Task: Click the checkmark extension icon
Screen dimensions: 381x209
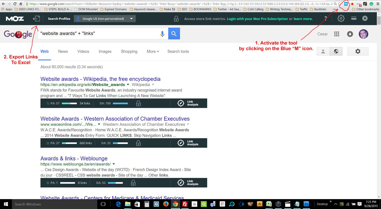Action: coord(365,4)
